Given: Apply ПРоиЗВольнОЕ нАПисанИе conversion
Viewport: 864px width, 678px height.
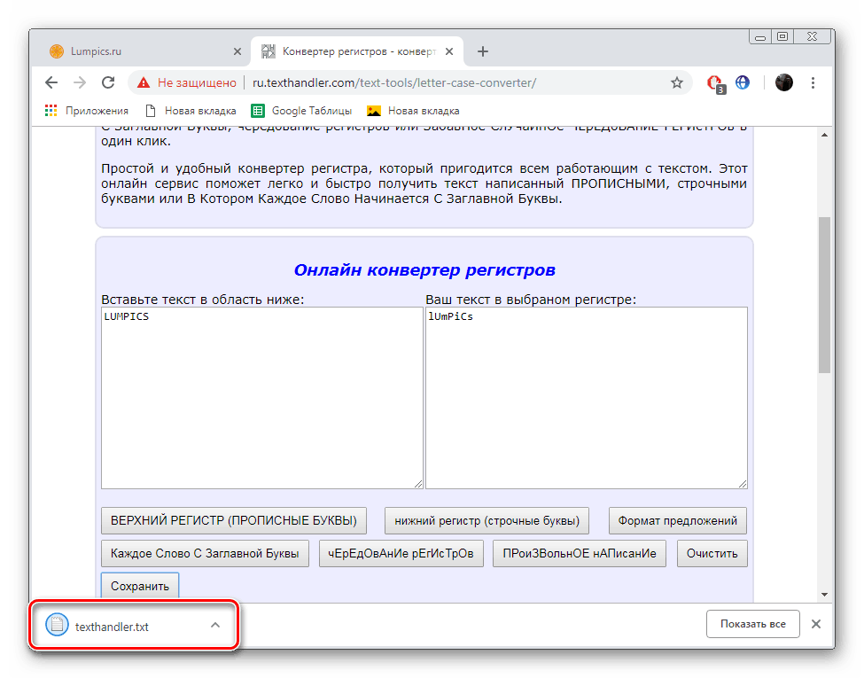Looking at the screenshot, I should 580,553.
